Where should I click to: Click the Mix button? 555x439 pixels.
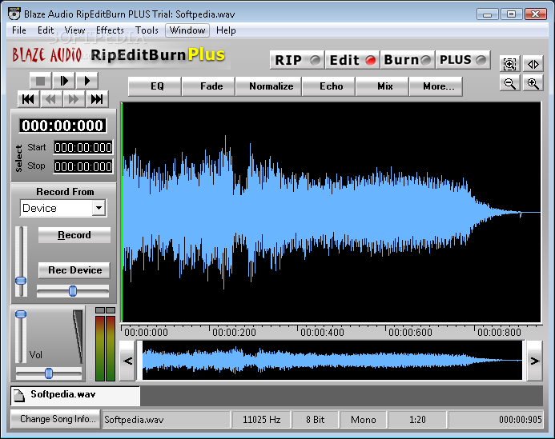pyautogui.click(x=382, y=86)
